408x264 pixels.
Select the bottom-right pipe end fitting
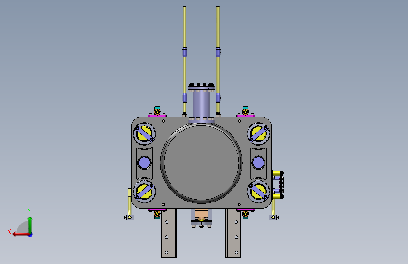[x=273, y=217]
